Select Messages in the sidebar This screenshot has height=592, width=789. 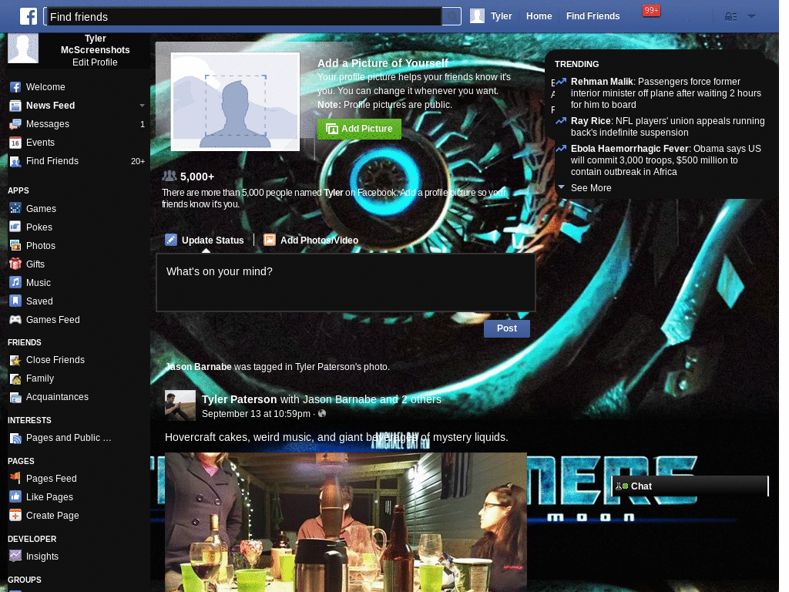[77, 124]
